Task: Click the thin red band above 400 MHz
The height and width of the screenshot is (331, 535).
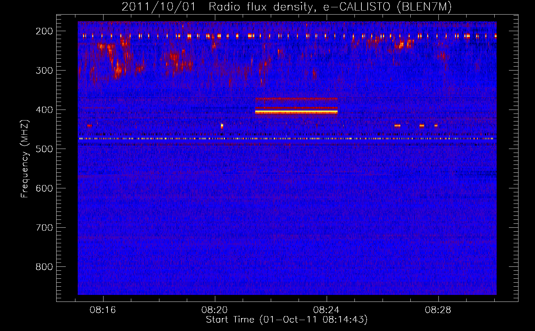Action: 296,99
